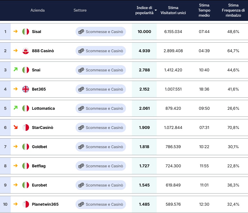Click the sort arrow on Indice di popolarità
248x213 pixels.
coord(156,10)
